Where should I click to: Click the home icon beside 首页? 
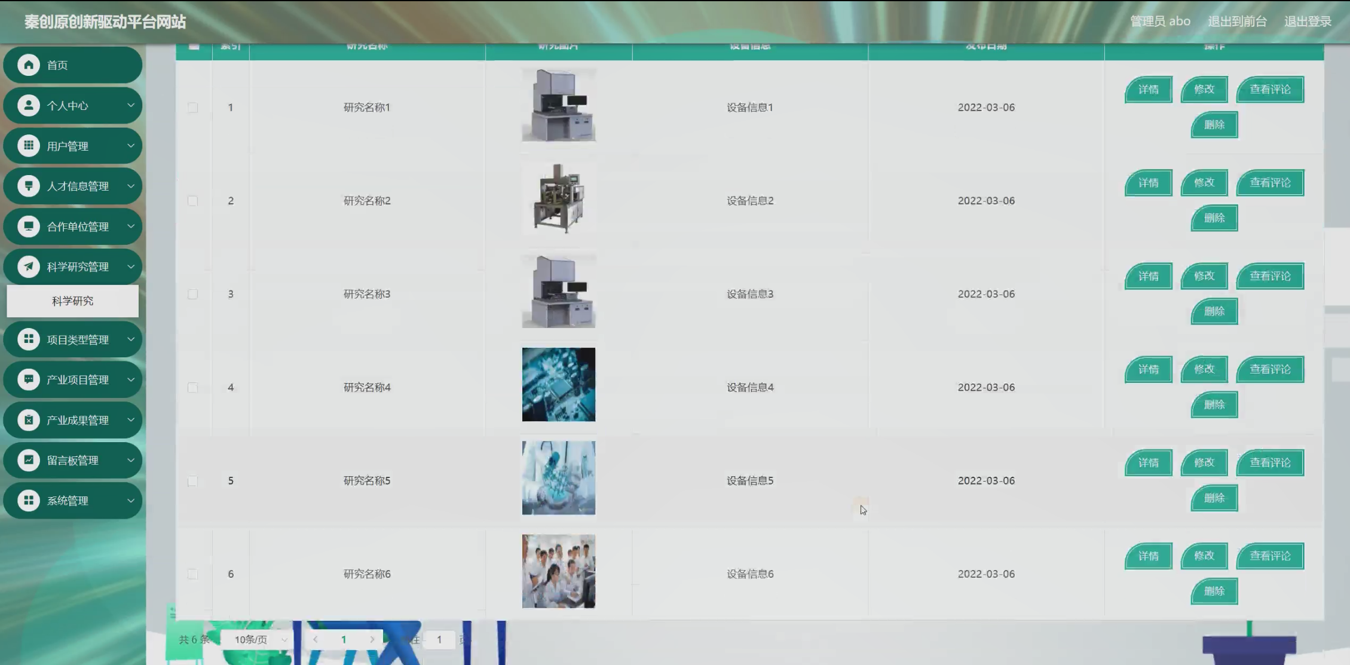[x=28, y=65]
